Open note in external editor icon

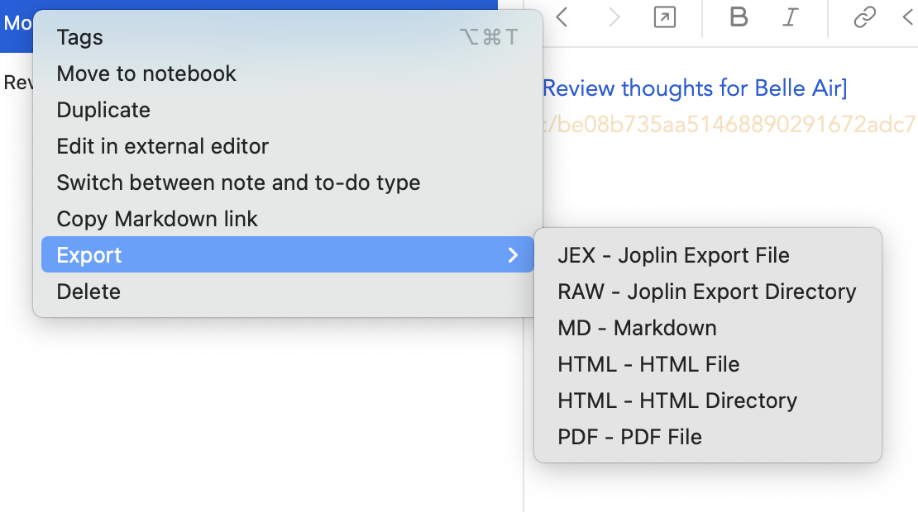point(665,17)
